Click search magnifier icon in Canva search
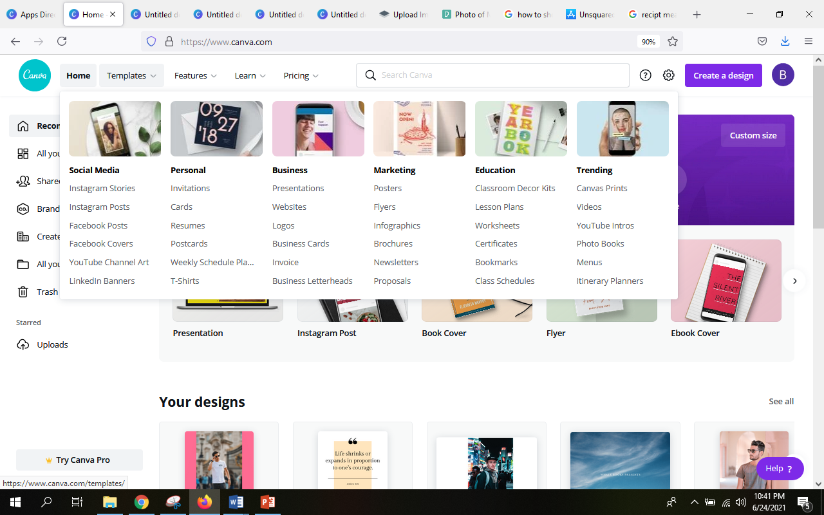824x515 pixels. pos(370,75)
